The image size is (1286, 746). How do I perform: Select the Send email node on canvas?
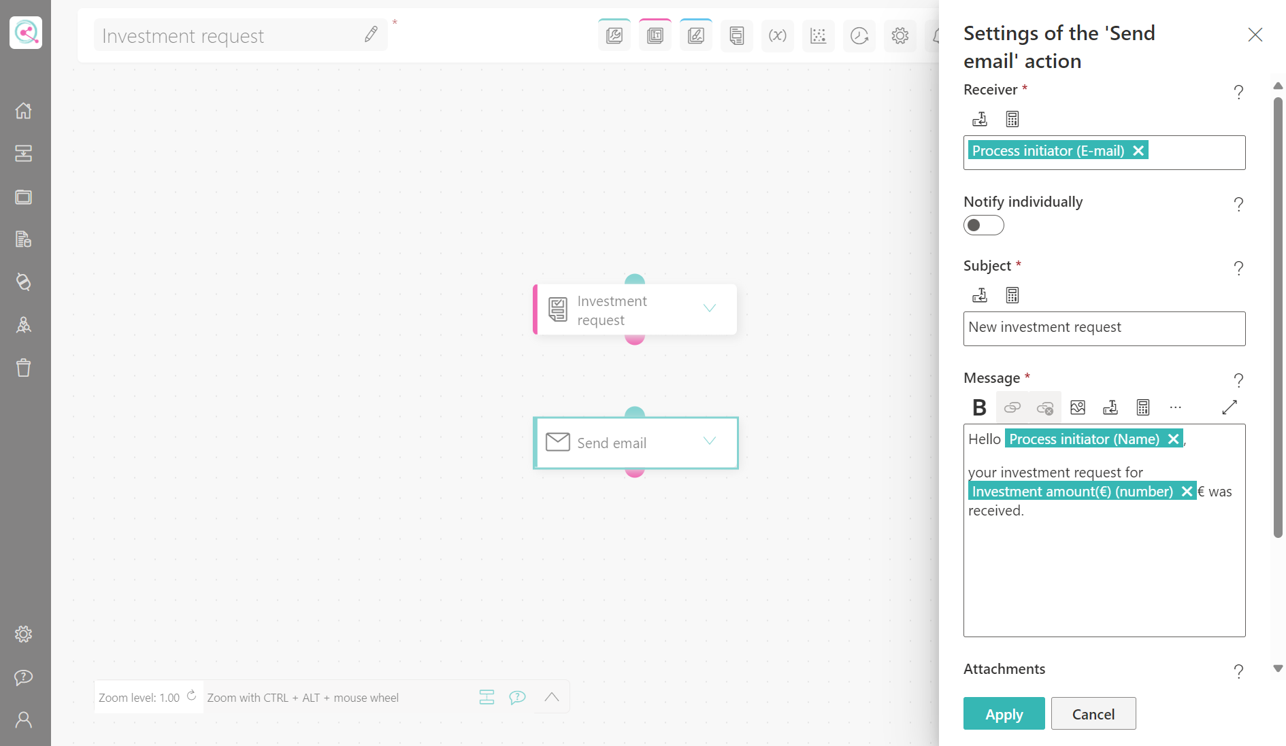[636, 443]
